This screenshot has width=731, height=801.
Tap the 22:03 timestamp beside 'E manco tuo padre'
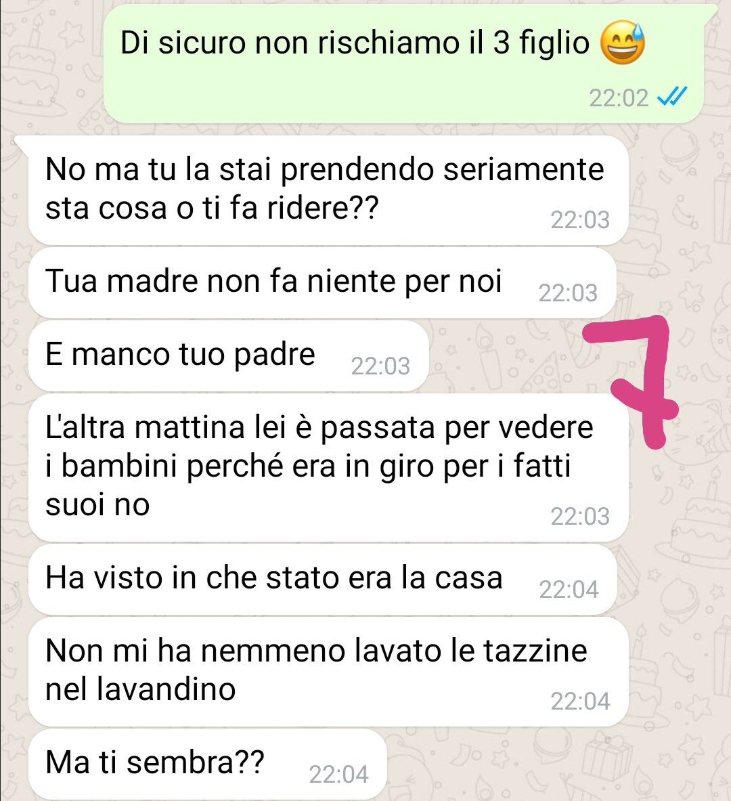(x=380, y=366)
